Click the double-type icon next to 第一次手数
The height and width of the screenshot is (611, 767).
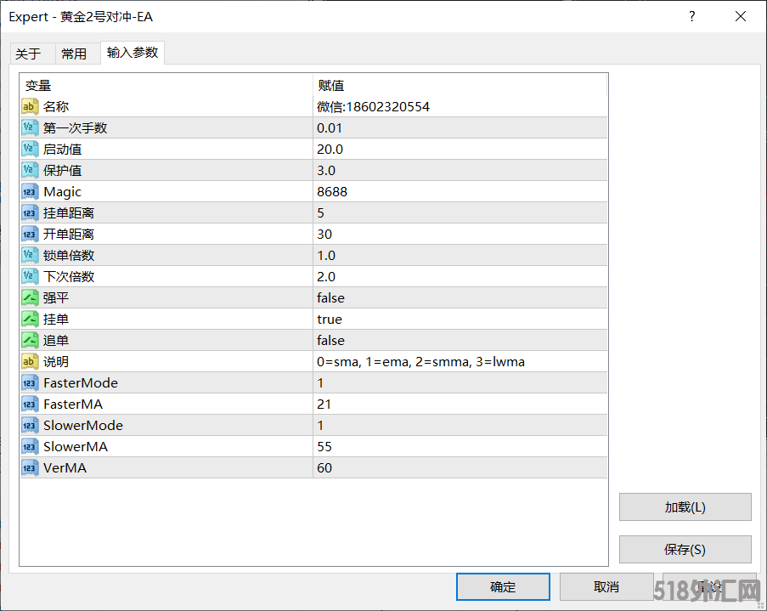pos(30,127)
